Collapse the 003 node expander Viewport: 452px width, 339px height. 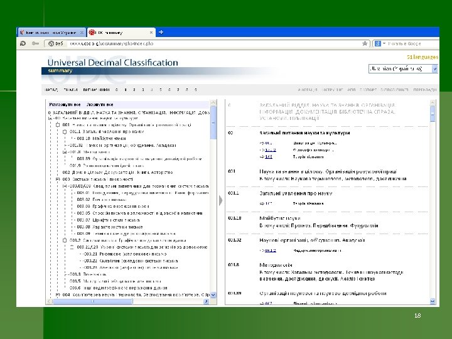57,180
